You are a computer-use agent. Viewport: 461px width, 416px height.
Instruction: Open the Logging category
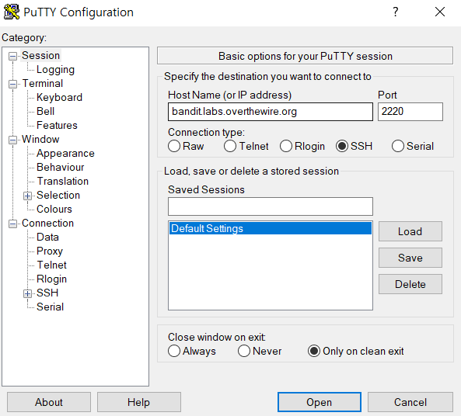[55, 70]
